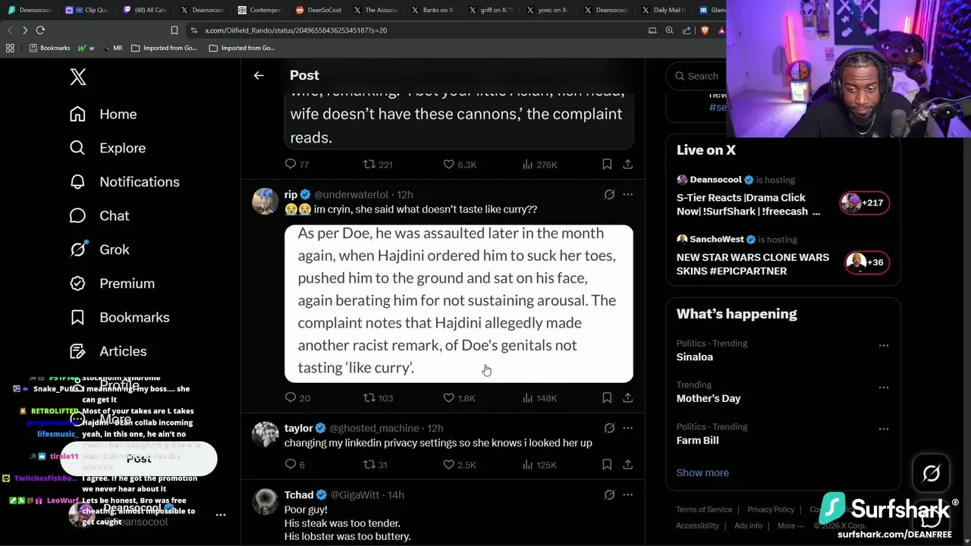Repost taylor's LinkedIn privacy post
This screenshot has width=971, height=546.
pyautogui.click(x=369, y=465)
